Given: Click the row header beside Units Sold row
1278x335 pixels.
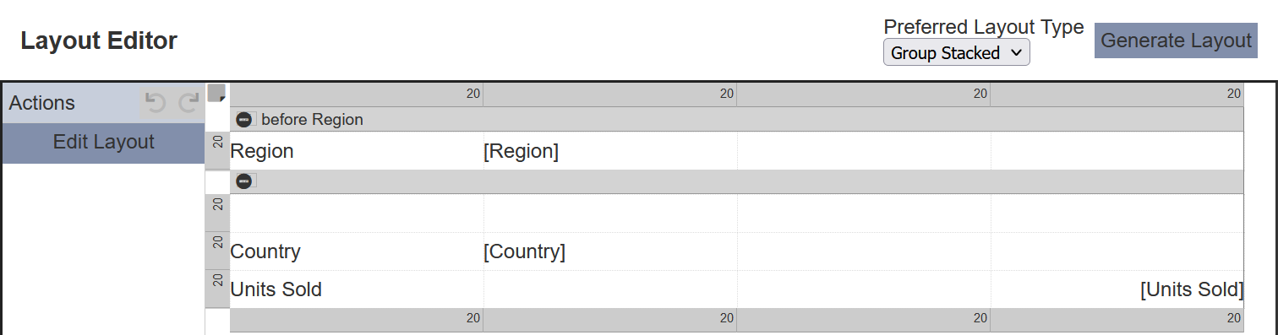Looking at the screenshot, I should tap(217, 289).
